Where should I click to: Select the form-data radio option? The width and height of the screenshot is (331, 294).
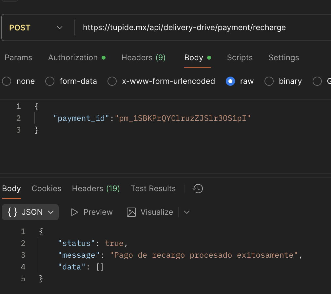coord(50,81)
